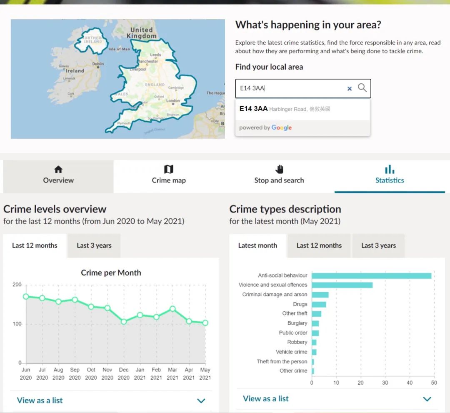Click the search magnifier icon
450x413 pixels.
tap(362, 88)
